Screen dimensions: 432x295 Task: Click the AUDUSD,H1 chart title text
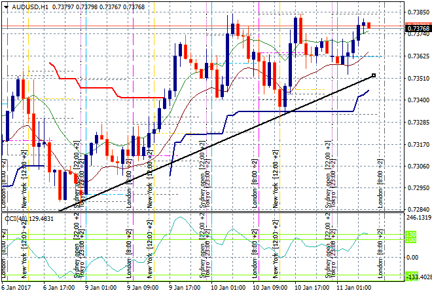click(x=30, y=7)
